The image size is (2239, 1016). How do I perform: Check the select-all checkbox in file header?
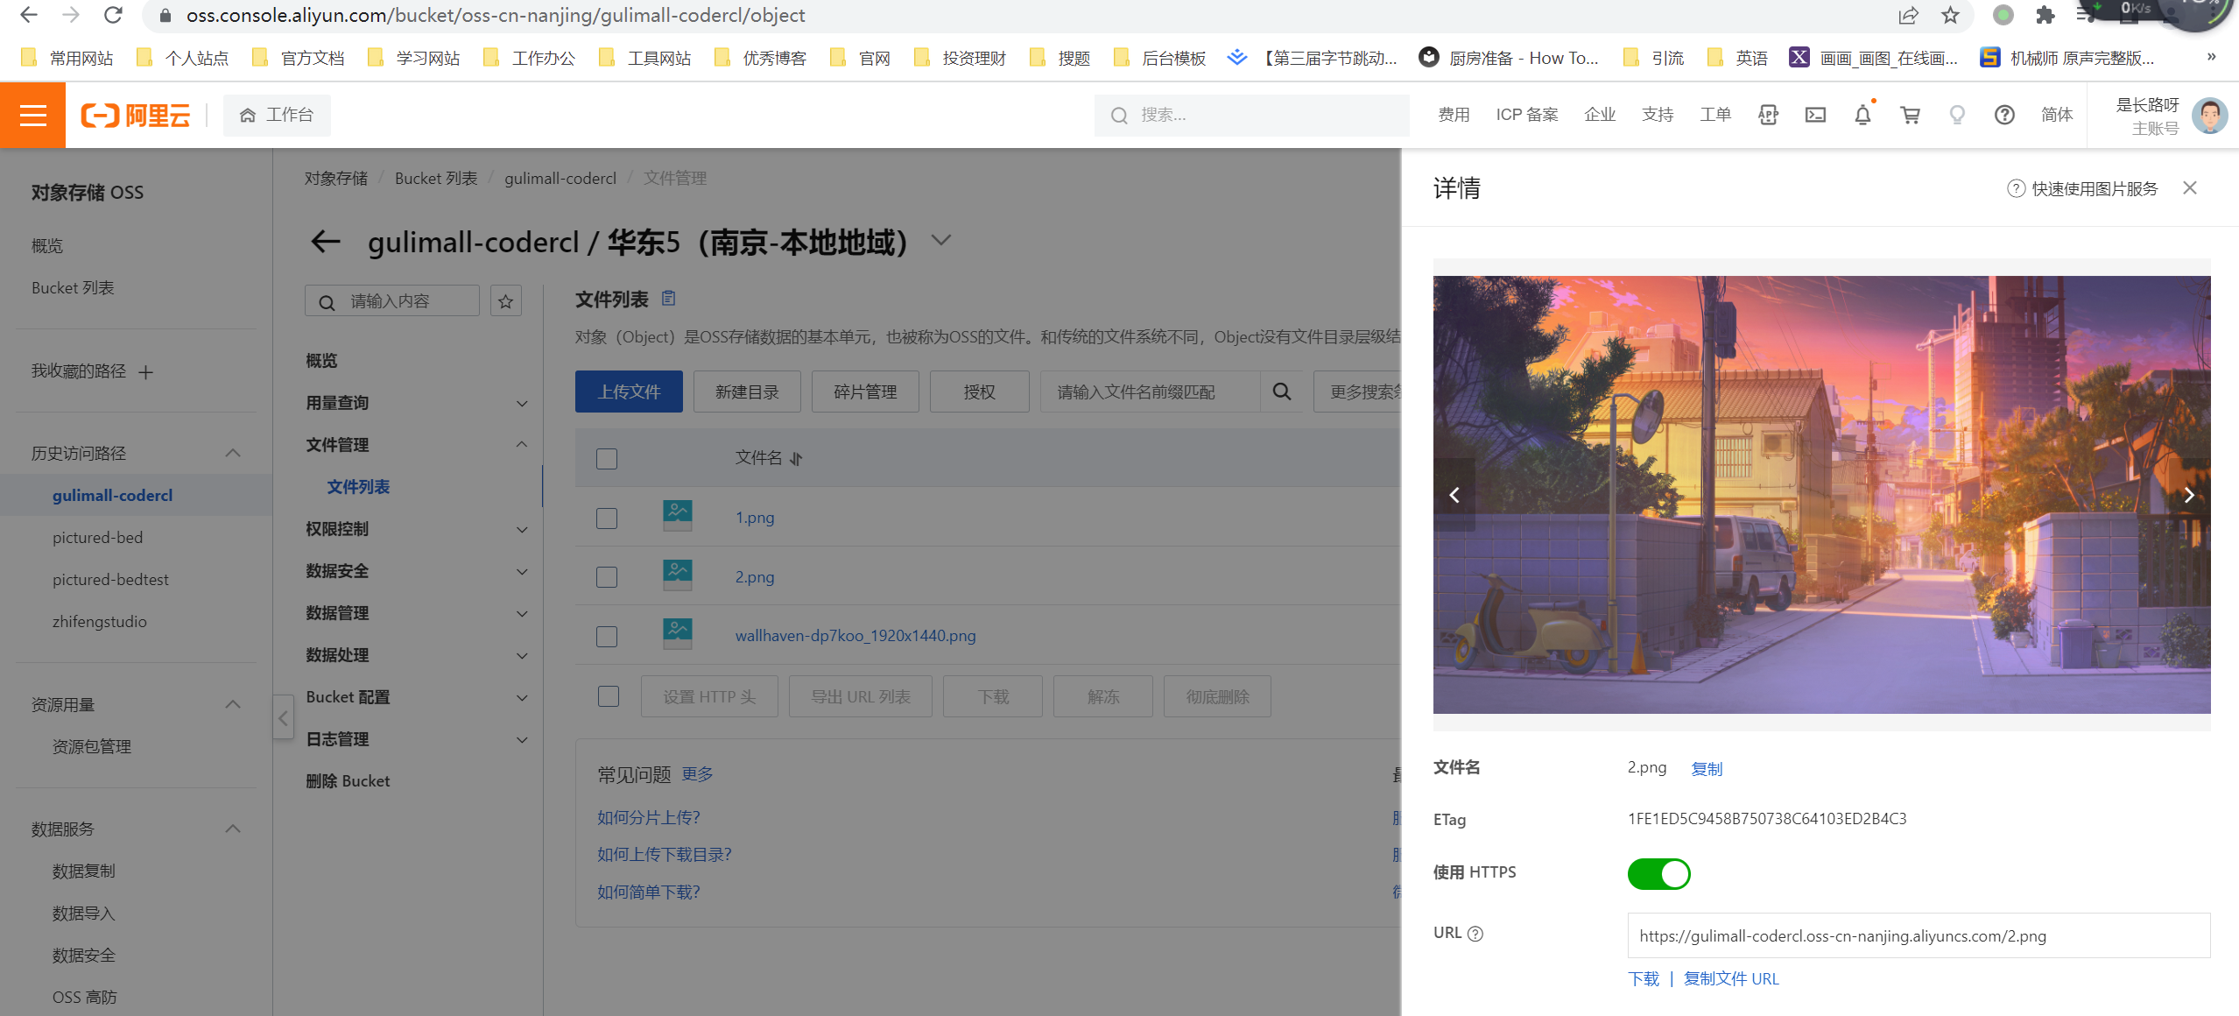point(606,458)
